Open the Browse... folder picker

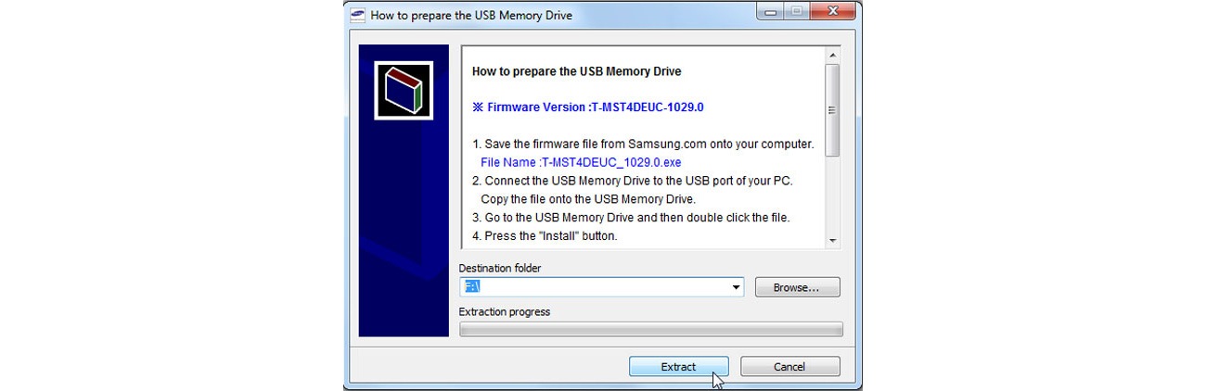pos(797,287)
